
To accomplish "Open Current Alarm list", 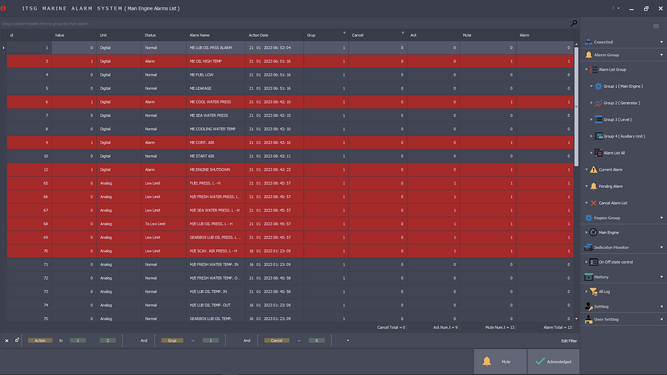I will 610,169.
